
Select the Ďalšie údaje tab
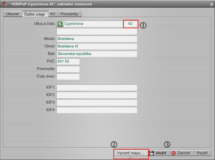click(35, 14)
